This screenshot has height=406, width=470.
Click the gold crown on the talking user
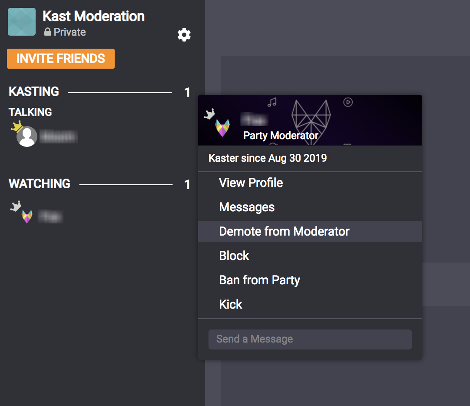(x=17, y=126)
